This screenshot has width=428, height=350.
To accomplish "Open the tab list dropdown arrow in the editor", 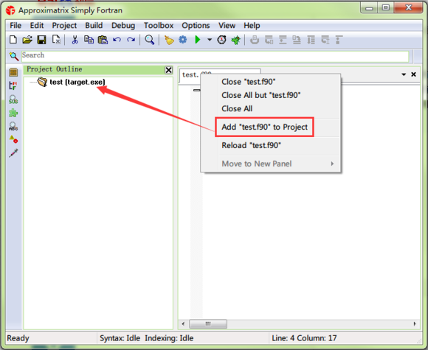I will coord(404,74).
